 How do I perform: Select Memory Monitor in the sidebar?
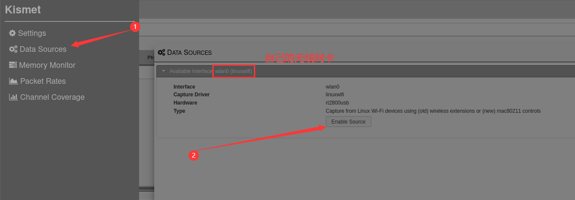[x=42, y=65]
